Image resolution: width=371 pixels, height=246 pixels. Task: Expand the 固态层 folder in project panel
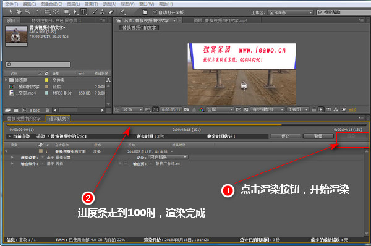pyautogui.click(x=6, y=80)
